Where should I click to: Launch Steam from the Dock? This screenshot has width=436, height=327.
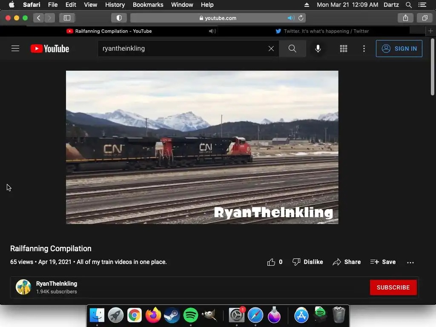click(x=172, y=315)
